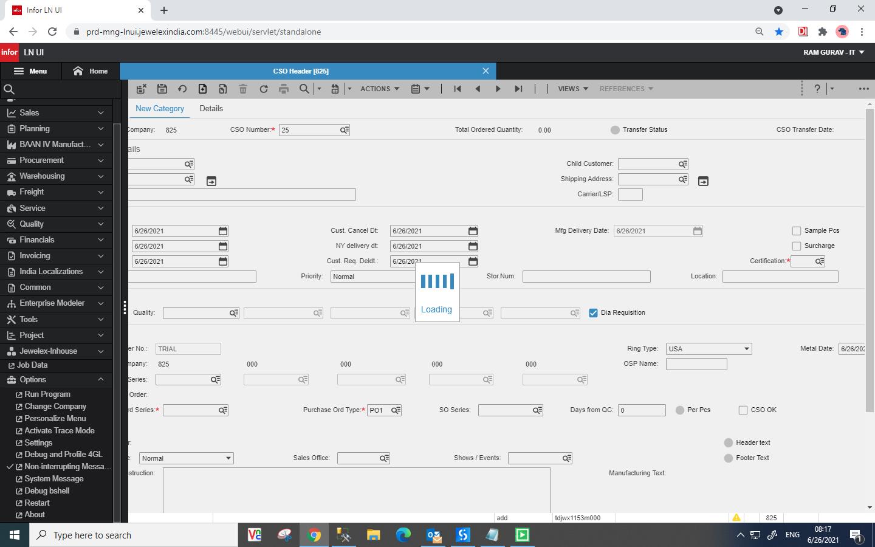Open the Ring Type USA dropdown

[709, 349]
